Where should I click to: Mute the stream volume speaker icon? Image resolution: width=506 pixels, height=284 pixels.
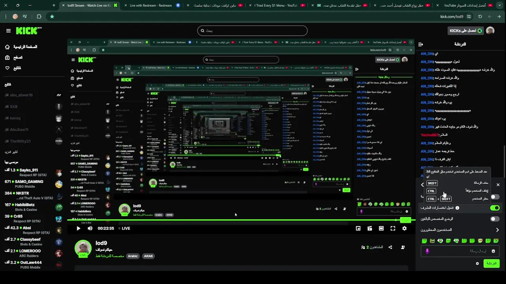(90, 228)
